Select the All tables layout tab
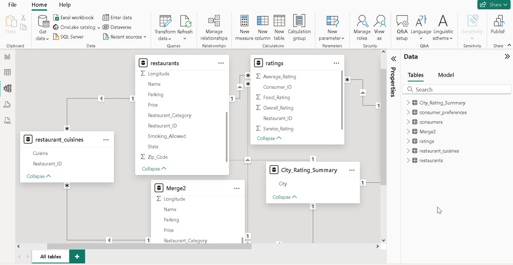Screen dimensions: 513x265 tap(50, 256)
